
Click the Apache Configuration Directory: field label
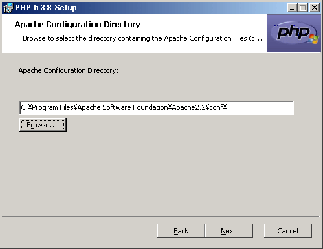69,70
